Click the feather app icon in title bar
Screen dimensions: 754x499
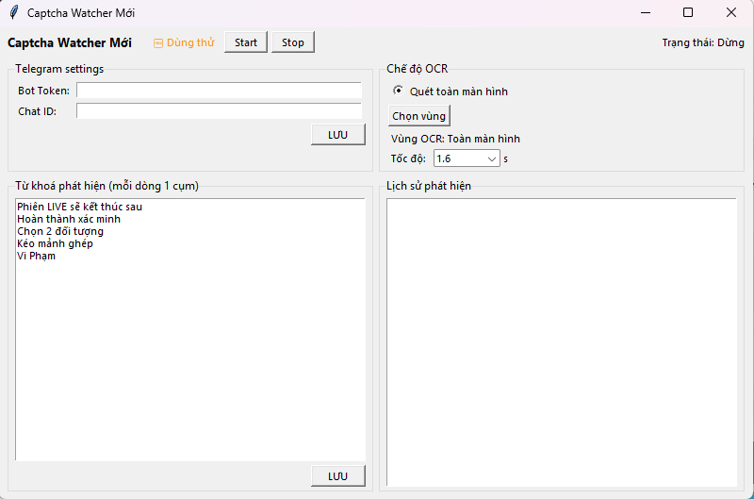point(13,12)
